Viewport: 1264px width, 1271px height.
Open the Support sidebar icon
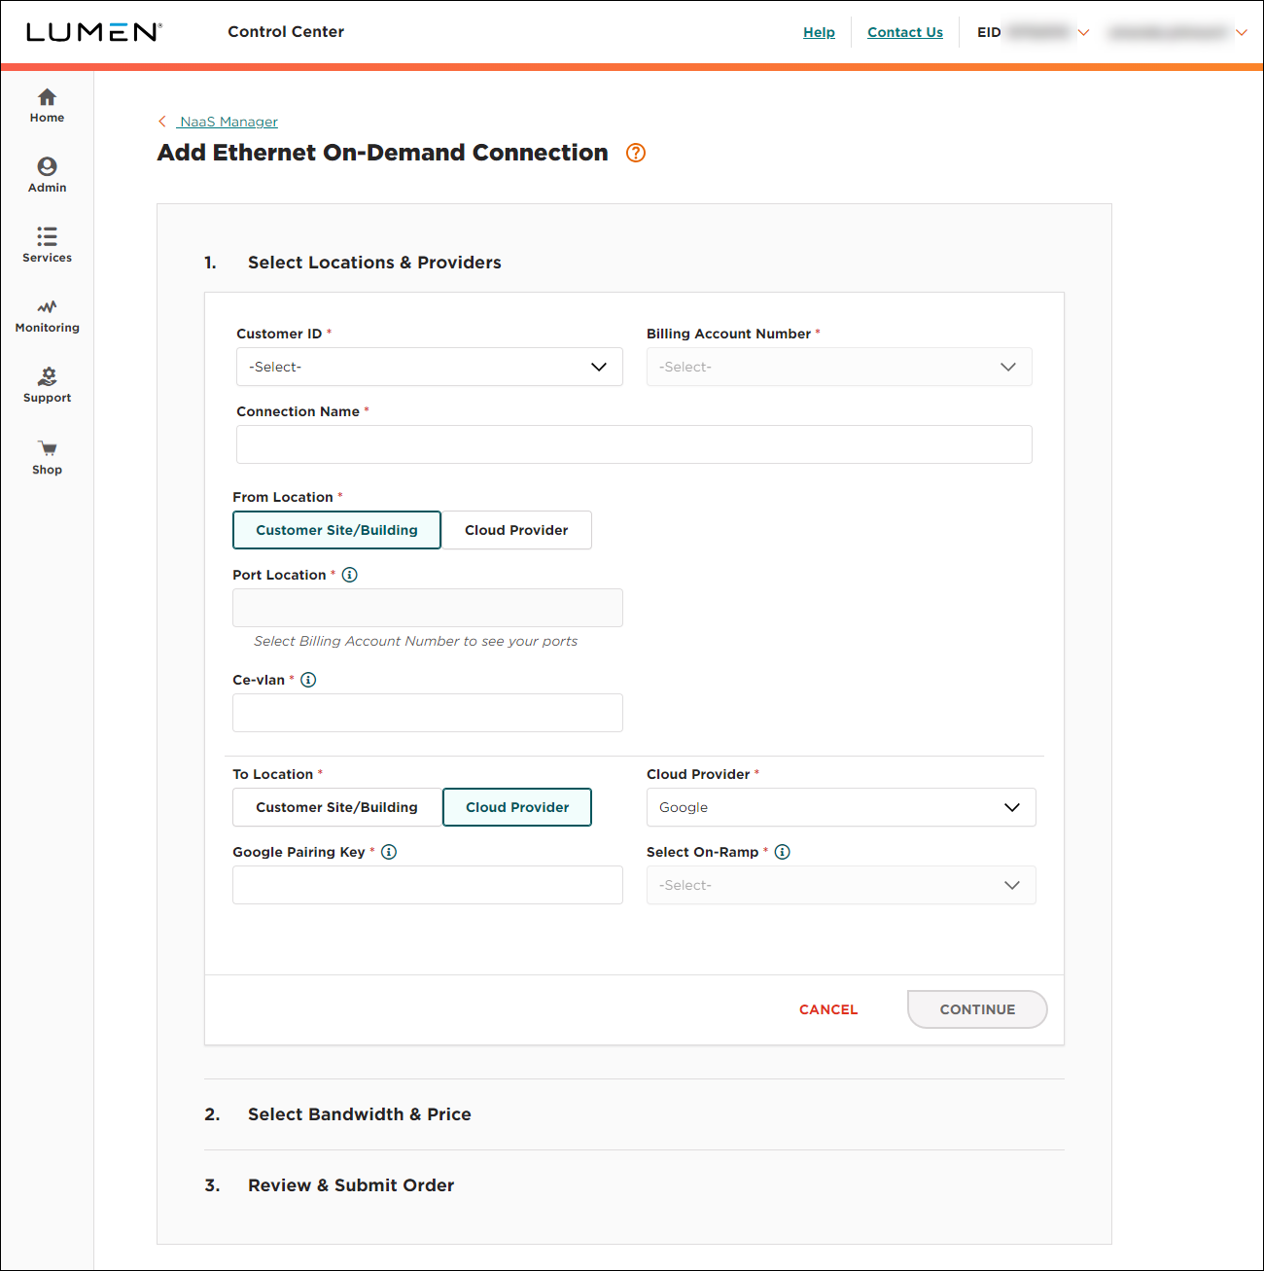click(x=47, y=376)
